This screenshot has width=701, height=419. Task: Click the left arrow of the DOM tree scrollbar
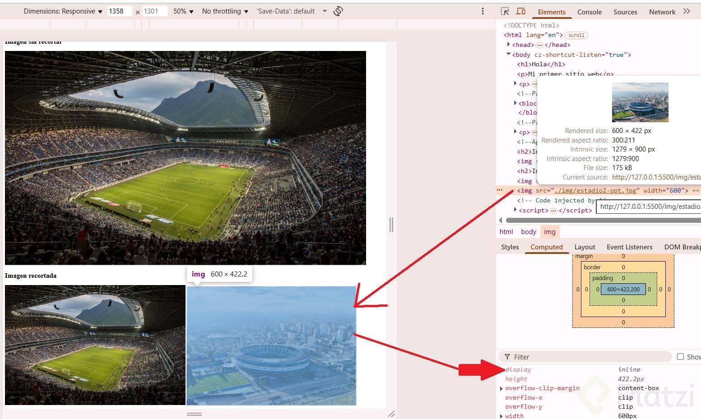tap(500, 220)
